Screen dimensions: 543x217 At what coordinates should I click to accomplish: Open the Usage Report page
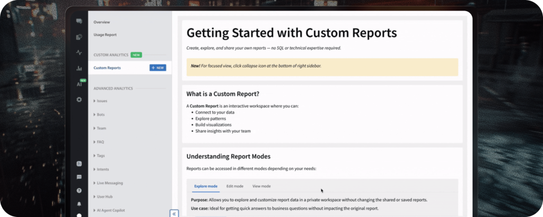pos(105,35)
